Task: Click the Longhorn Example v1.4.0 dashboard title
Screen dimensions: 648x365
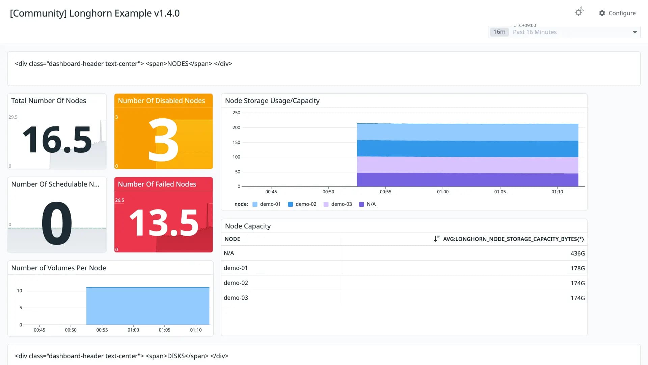Action: [x=95, y=13]
